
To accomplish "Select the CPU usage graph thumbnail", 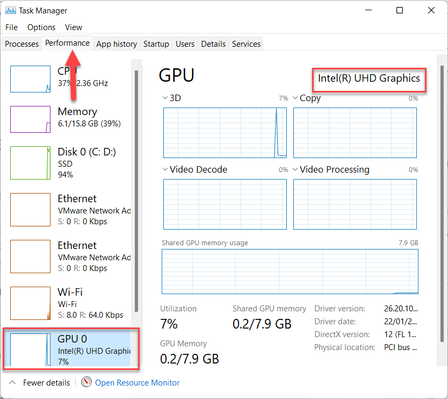I will click(31, 79).
